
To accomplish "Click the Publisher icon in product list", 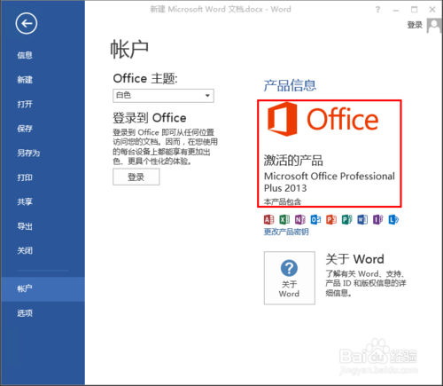I will (346, 219).
